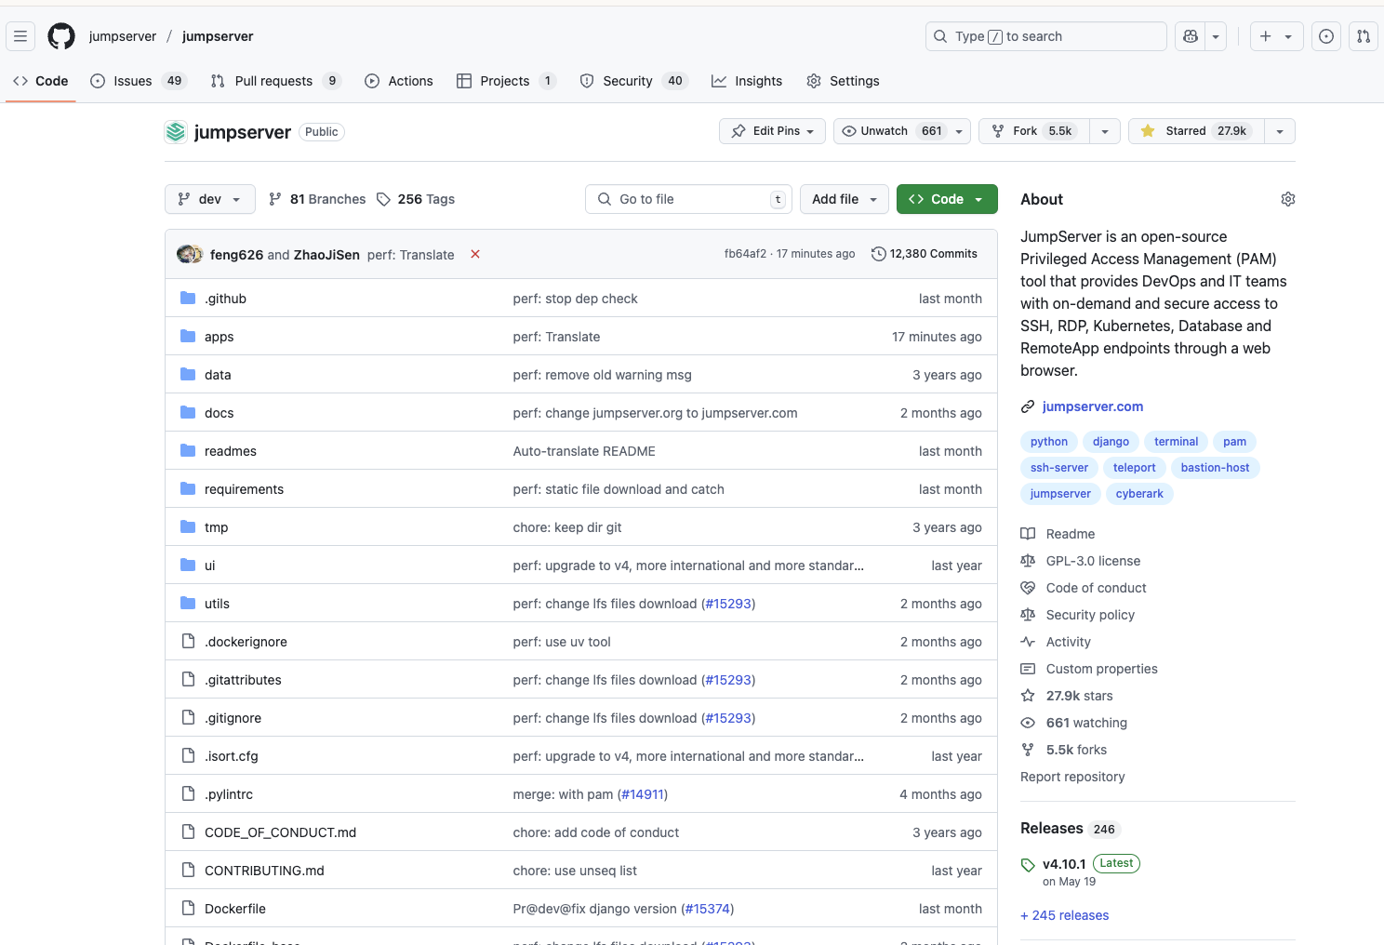Click the Copilot chat icon
The height and width of the screenshot is (945, 1384).
pyautogui.click(x=1191, y=36)
